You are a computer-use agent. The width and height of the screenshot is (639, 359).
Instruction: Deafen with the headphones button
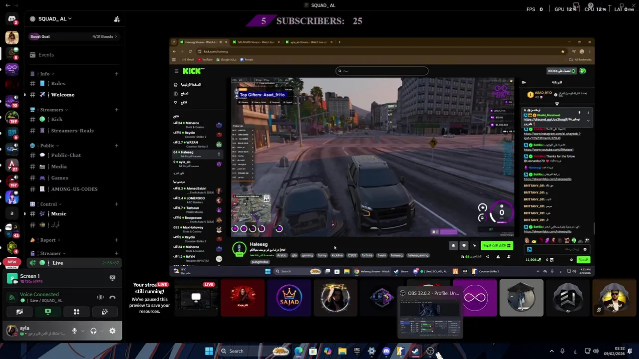[x=93, y=331]
